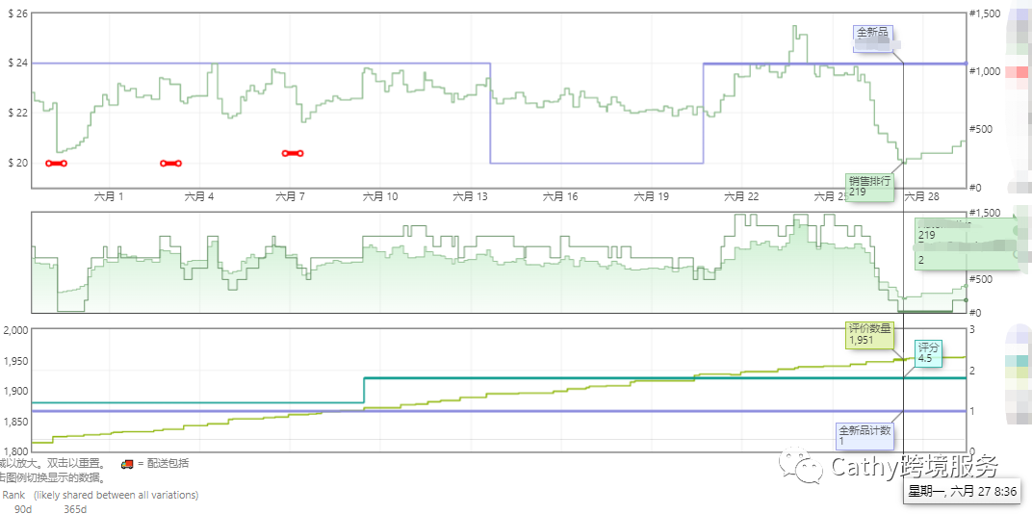Click the 1,850 review count axis label
This screenshot has width=1032, height=514.
tap(15, 422)
